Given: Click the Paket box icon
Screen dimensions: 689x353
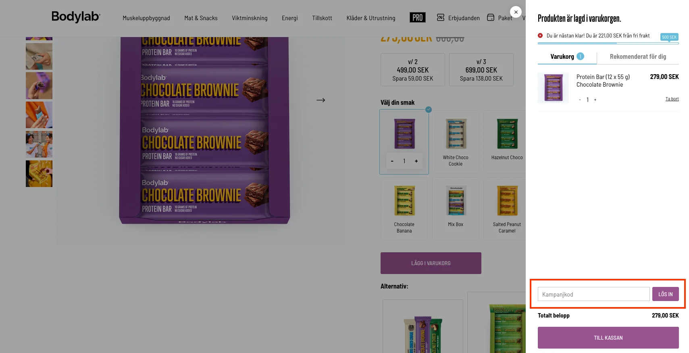Looking at the screenshot, I should [x=491, y=18].
